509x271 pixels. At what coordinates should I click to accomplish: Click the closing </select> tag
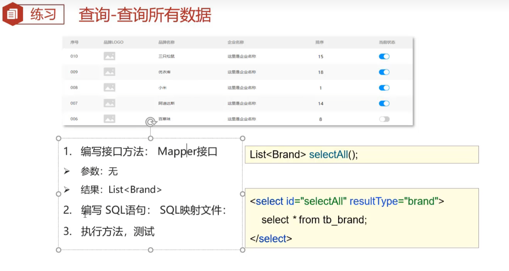point(271,239)
